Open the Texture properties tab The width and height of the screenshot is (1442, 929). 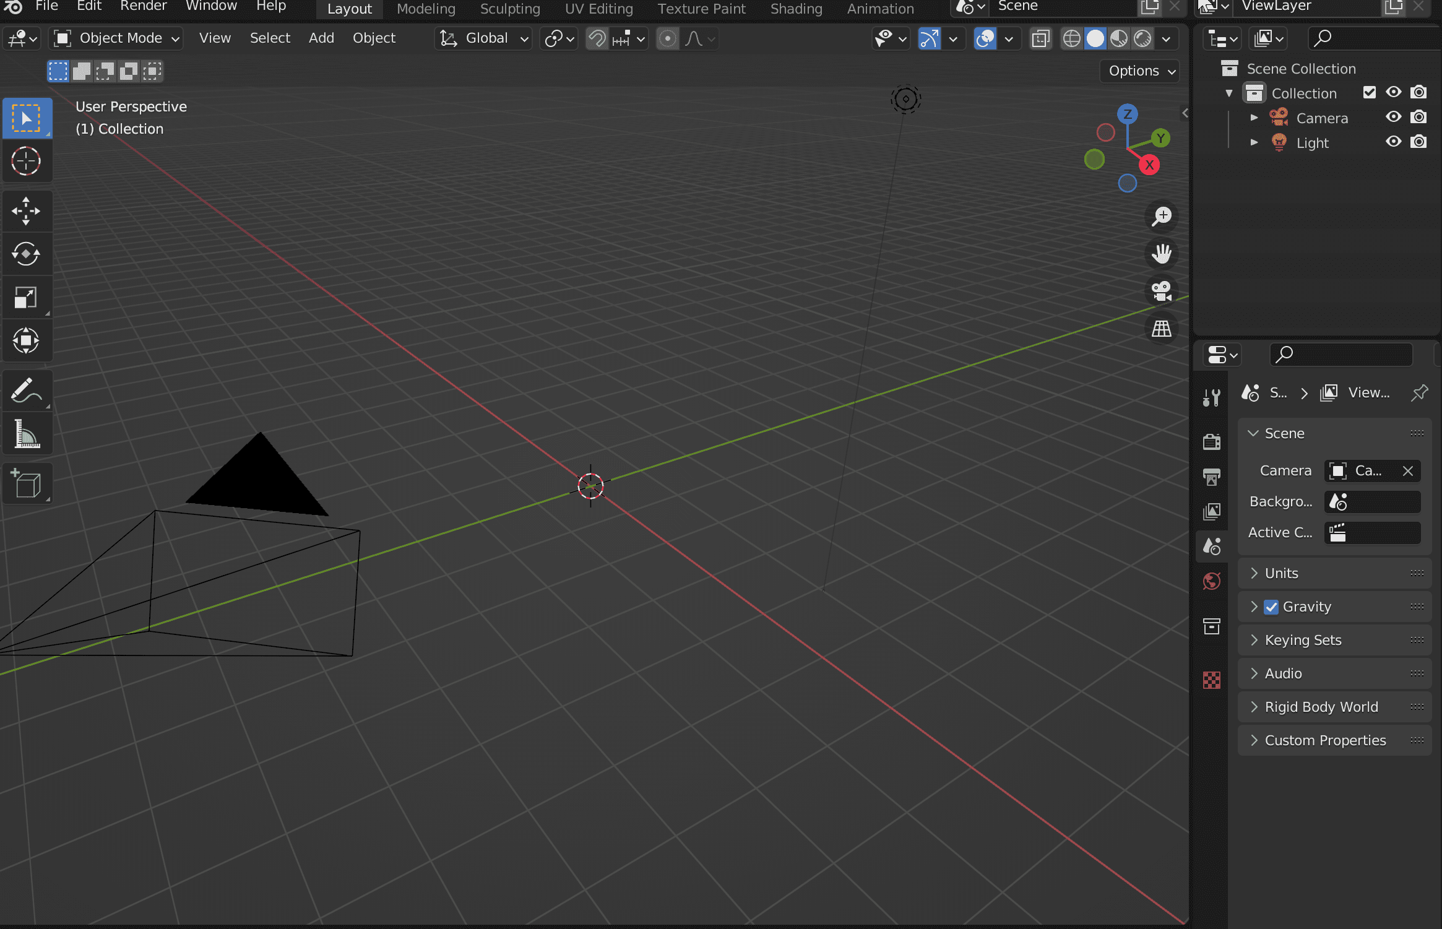(x=1211, y=680)
